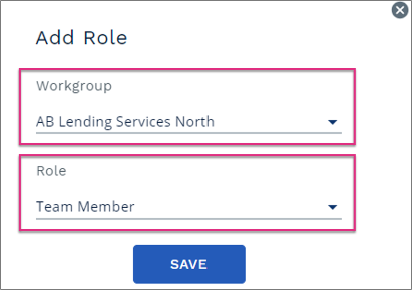Click the underline beneath Role value
This screenshot has width=412, height=290.
[189, 218]
